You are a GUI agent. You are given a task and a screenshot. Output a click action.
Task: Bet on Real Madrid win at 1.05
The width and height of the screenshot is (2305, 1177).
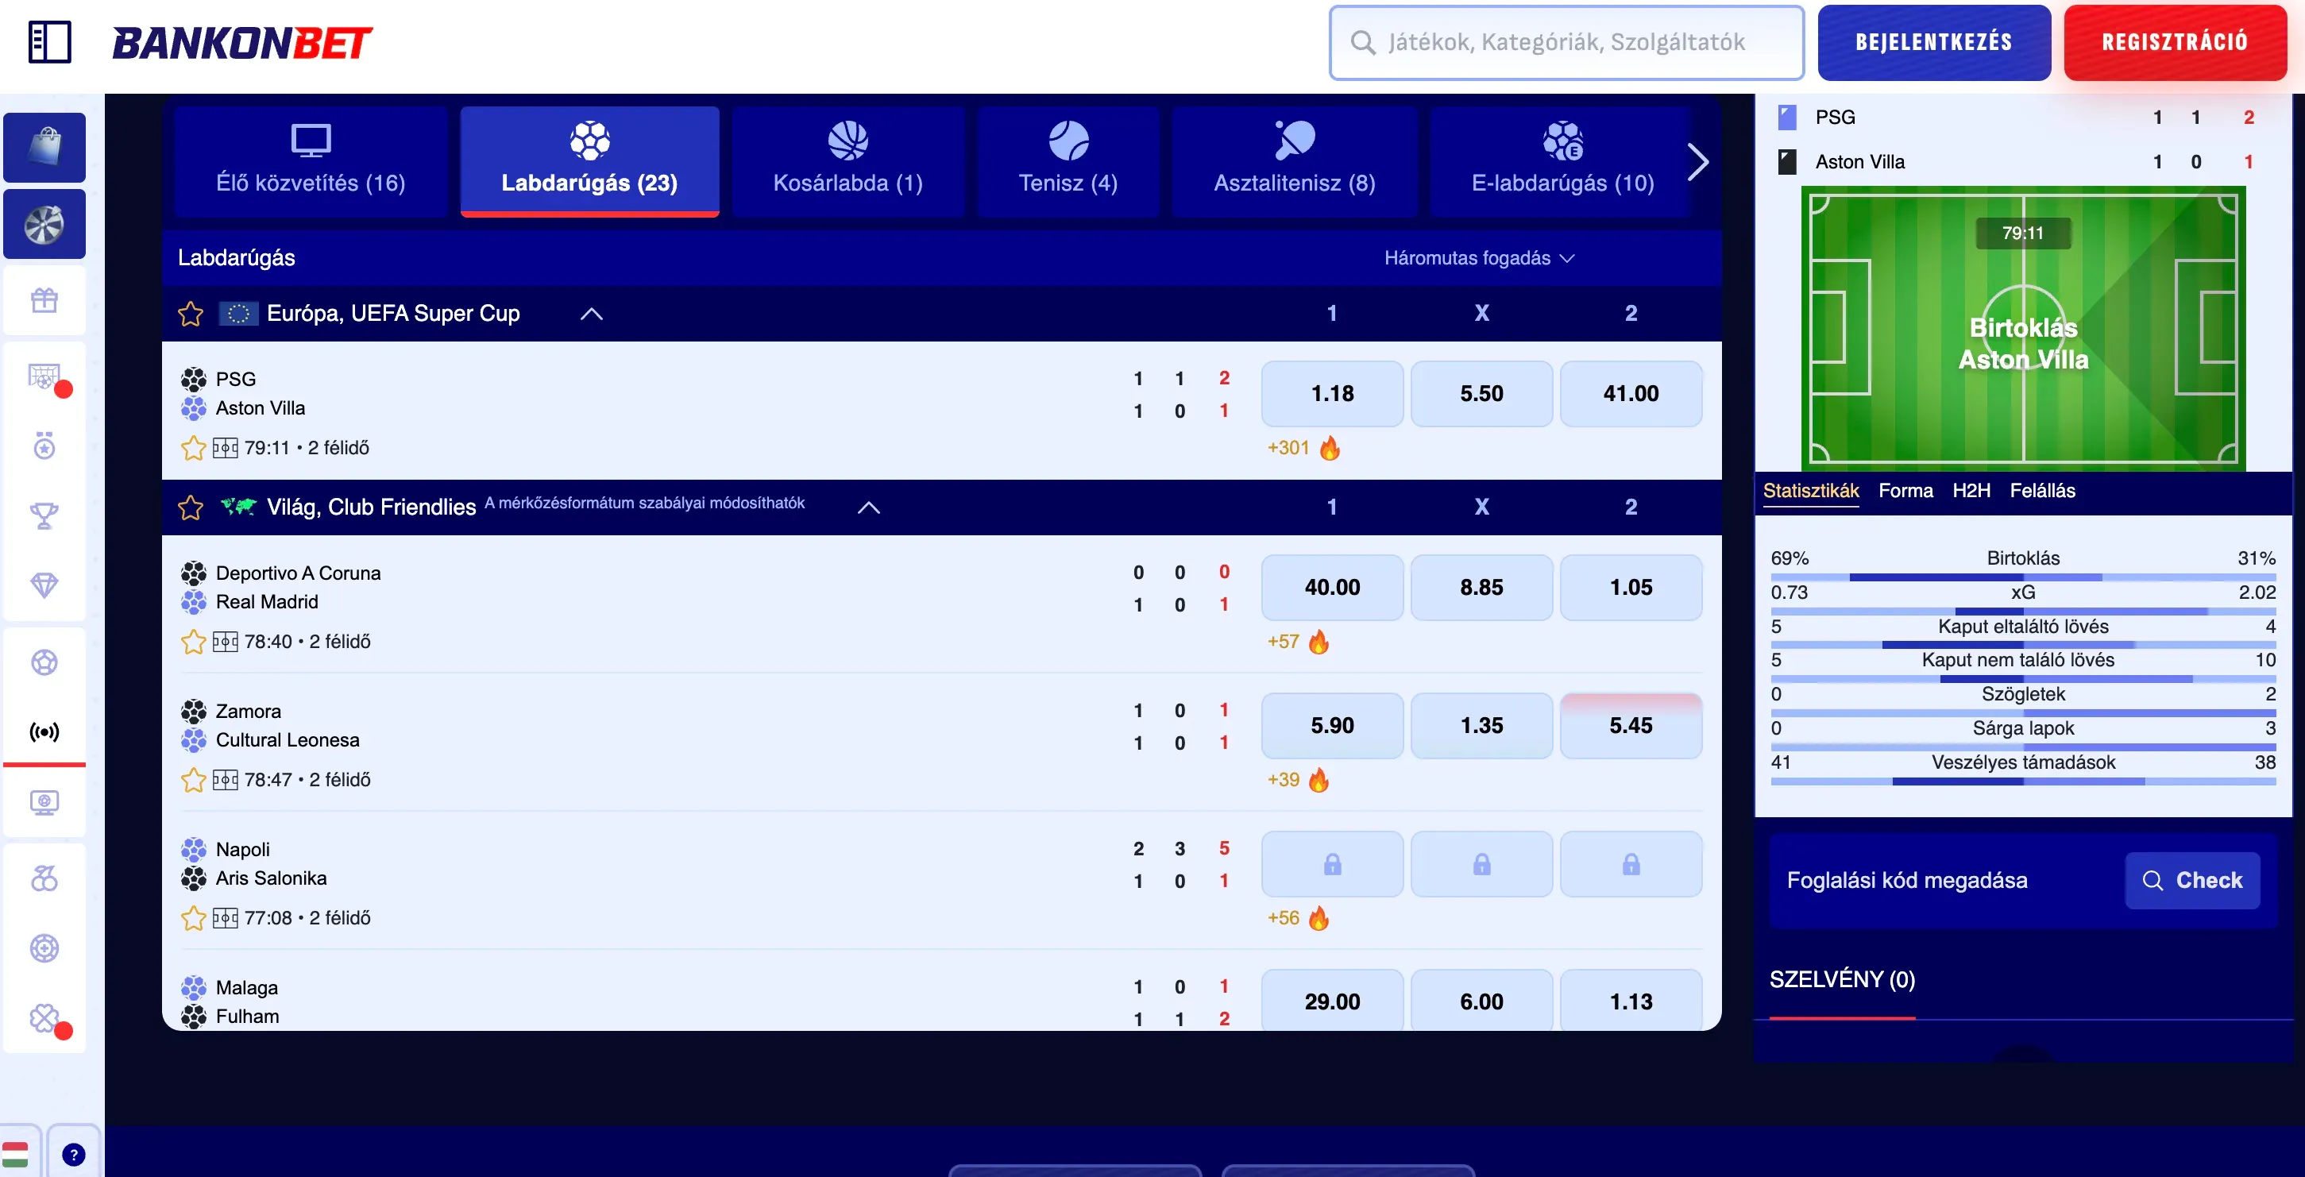(1631, 588)
